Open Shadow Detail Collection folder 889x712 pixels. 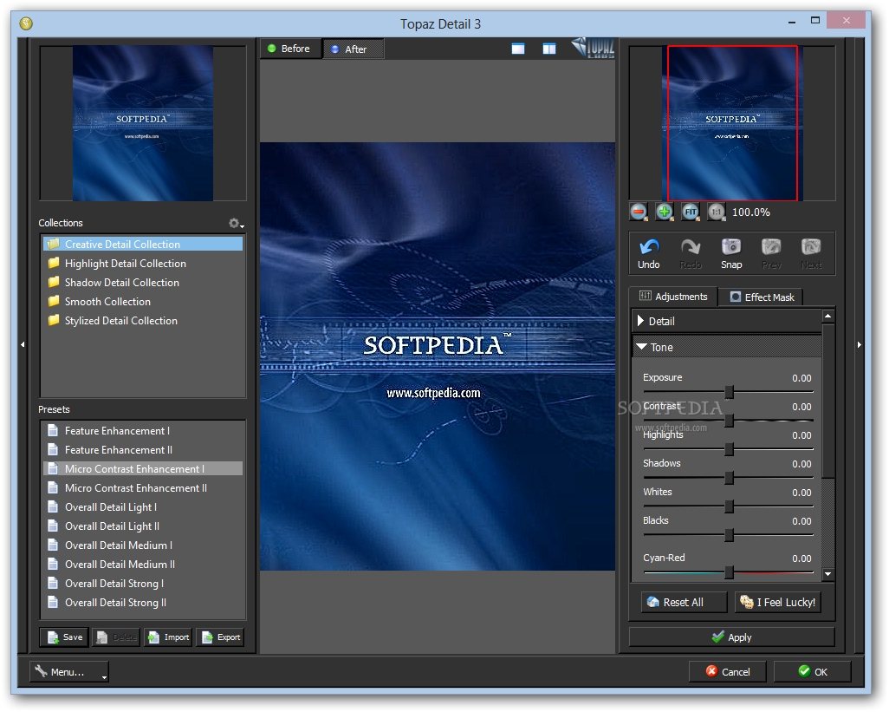tap(143, 283)
